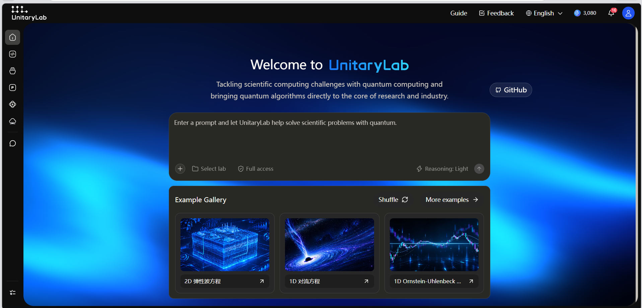Change the Reasoning: Light level
Viewport: 642px width, 308px height.
click(442, 169)
